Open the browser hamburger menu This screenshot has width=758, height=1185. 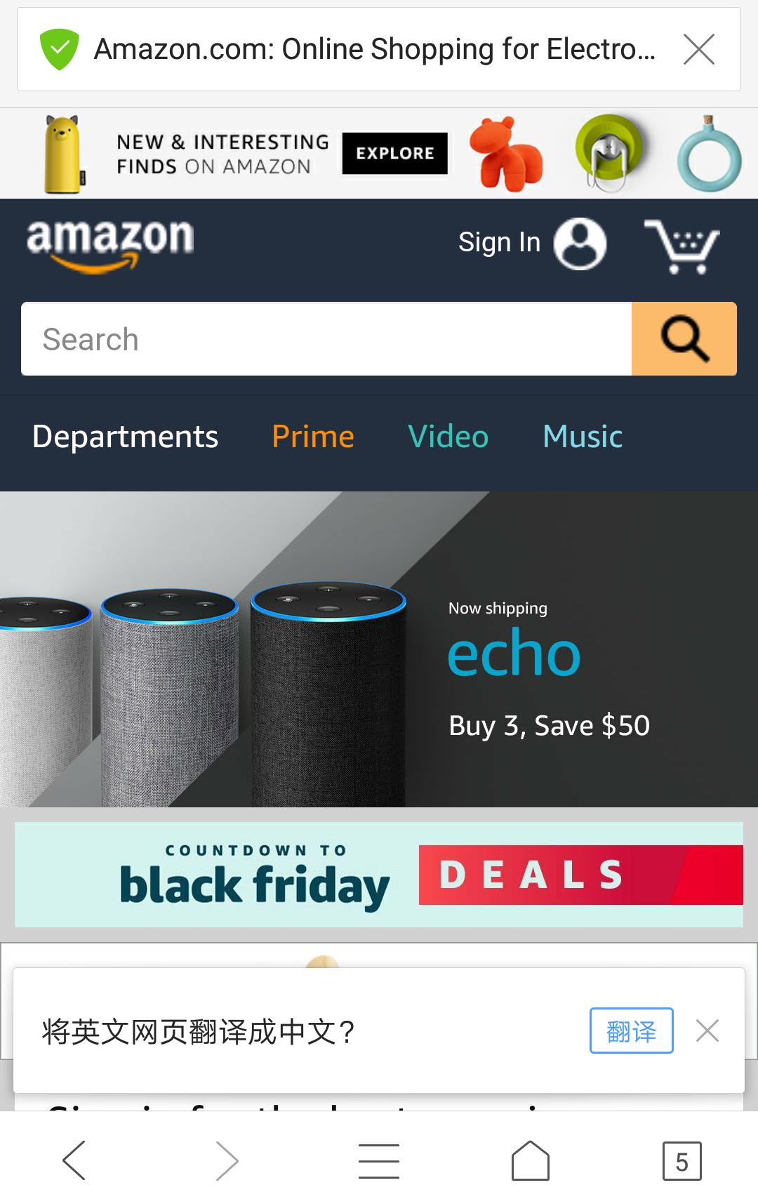tap(379, 1160)
